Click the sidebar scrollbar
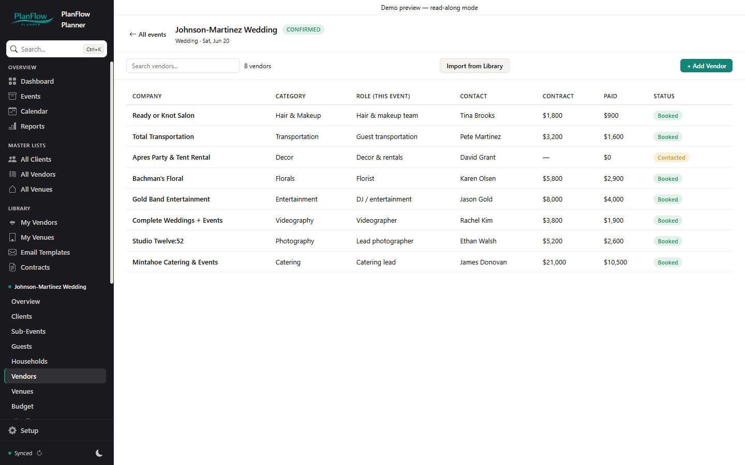 [x=111, y=173]
